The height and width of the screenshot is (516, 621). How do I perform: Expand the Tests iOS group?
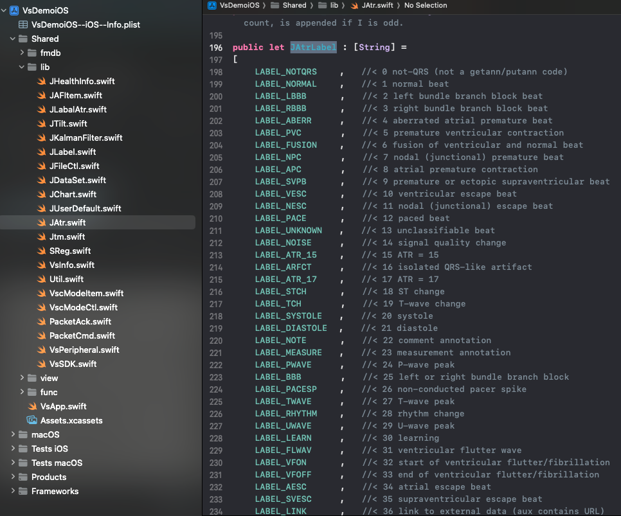click(14, 449)
